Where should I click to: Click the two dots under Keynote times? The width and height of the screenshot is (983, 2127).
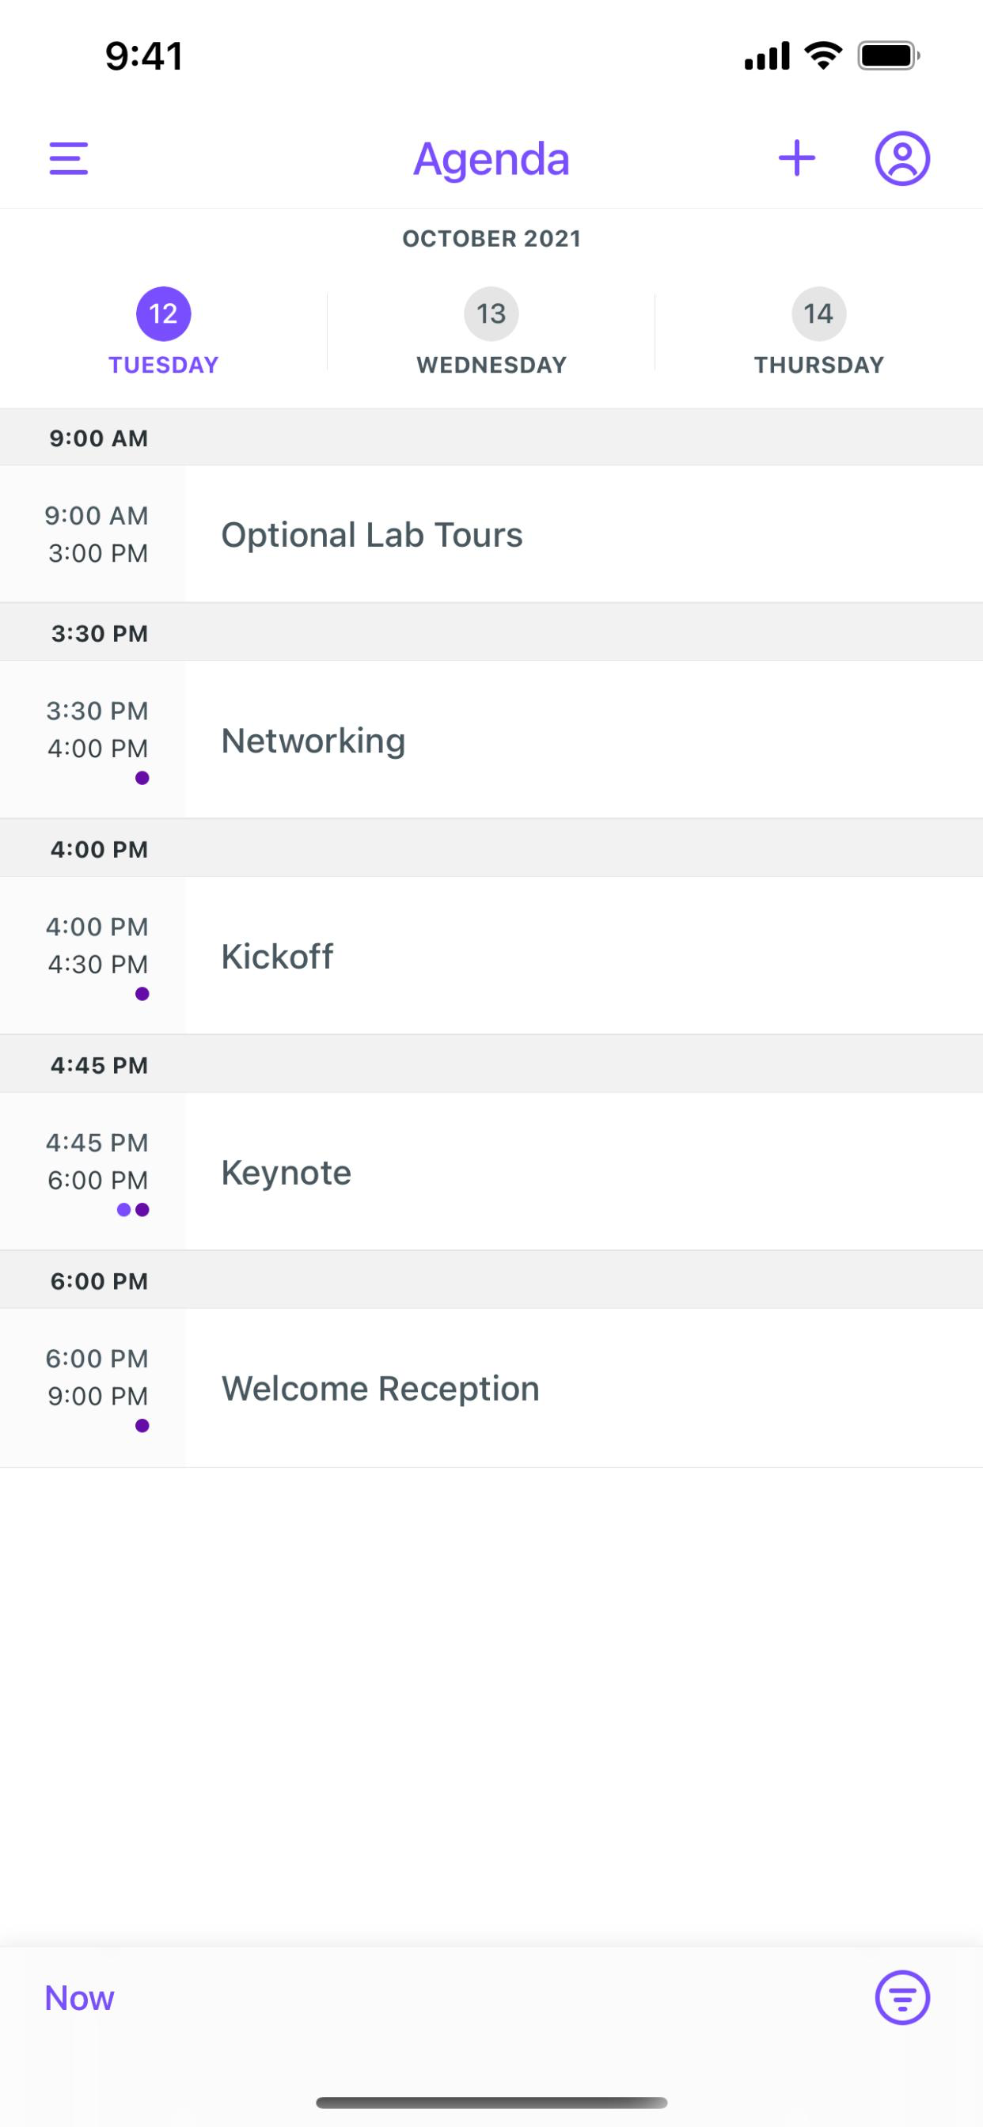(x=133, y=1210)
